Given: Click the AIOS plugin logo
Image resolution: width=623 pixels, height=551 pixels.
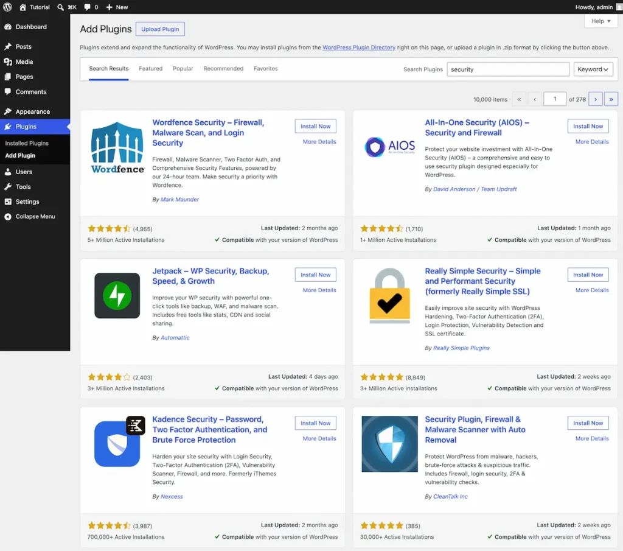Looking at the screenshot, I should 390,147.
